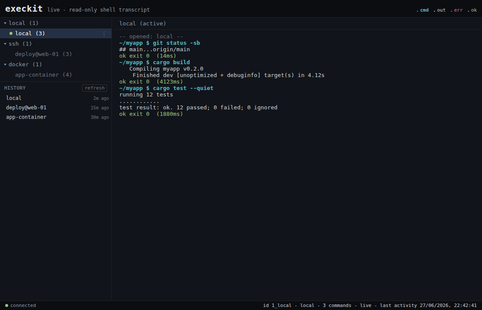482x310 pixels.
Task: Click the refresh button in History
Action: coord(95,88)
